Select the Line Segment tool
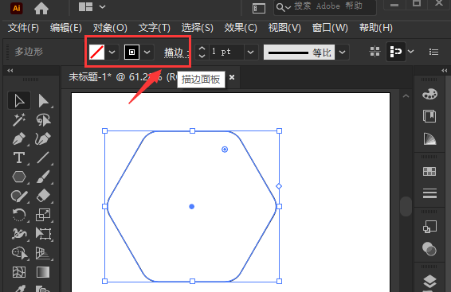Image resolution: width=451 pixels, height=292 pixels. point(43,158)
